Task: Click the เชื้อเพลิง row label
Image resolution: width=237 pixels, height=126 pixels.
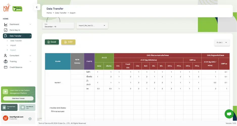Action: point(89,77)
